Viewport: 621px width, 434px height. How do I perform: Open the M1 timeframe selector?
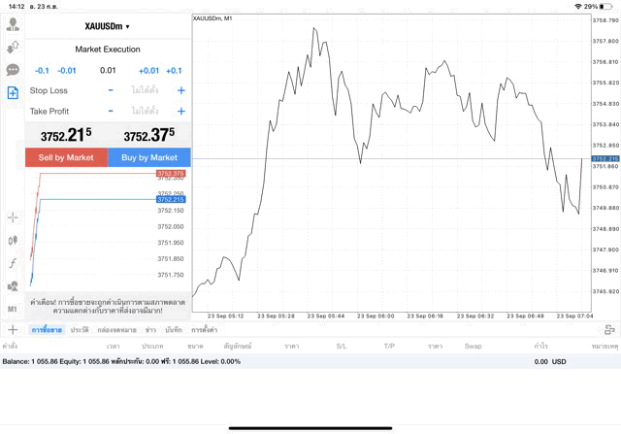click(13, 309)
